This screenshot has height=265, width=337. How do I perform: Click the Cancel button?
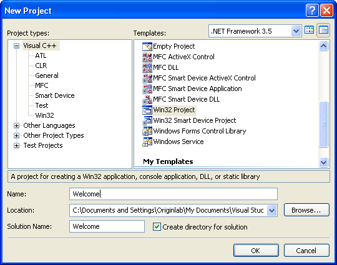306,251
